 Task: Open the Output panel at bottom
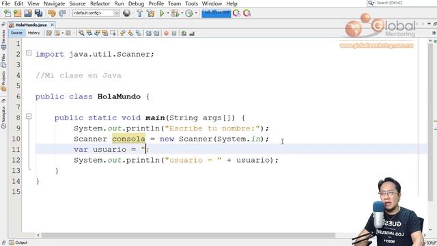(18, 243)
